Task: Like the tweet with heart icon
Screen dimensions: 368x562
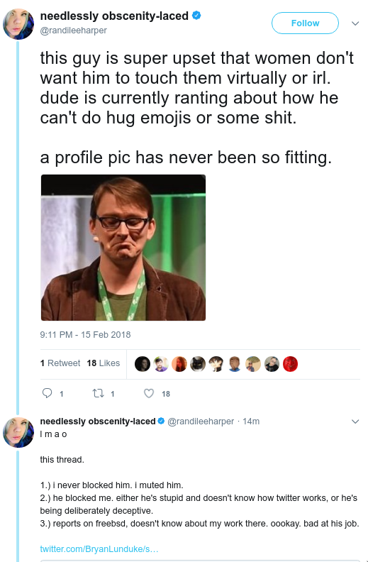Action: click(149, 394)
